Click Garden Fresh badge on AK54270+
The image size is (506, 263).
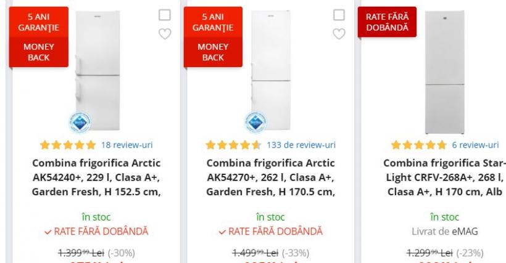pos(254,123)
